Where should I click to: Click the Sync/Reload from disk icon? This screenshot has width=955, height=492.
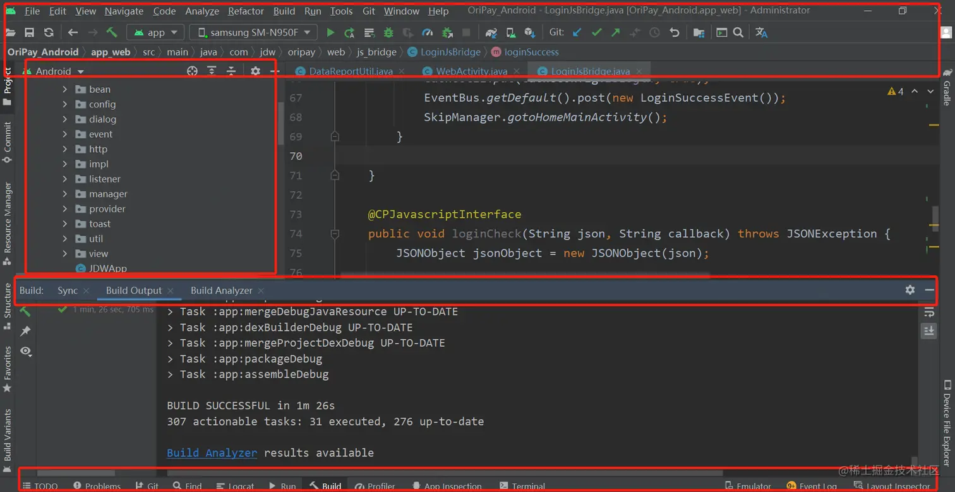coord(49,32)
